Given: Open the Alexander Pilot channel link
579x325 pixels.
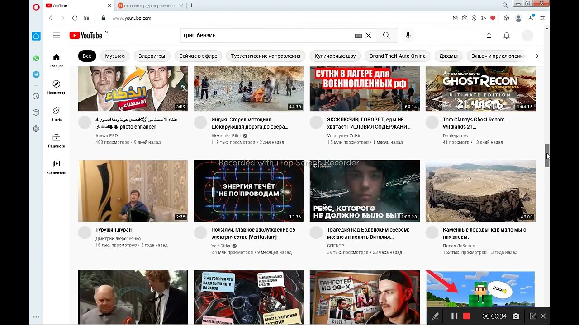Looking at the screenshot, I should tap(227, 135).
